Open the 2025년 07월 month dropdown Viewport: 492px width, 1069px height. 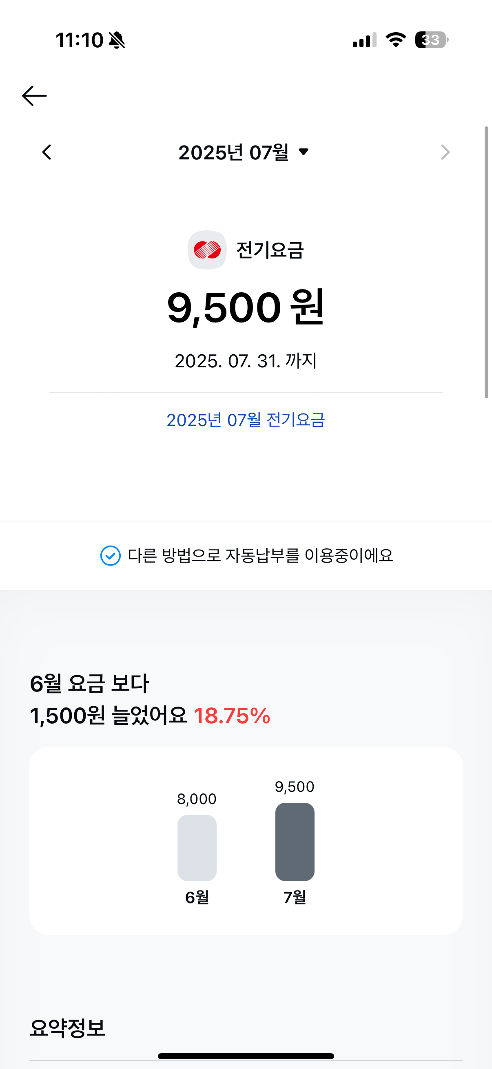[244, 152]
